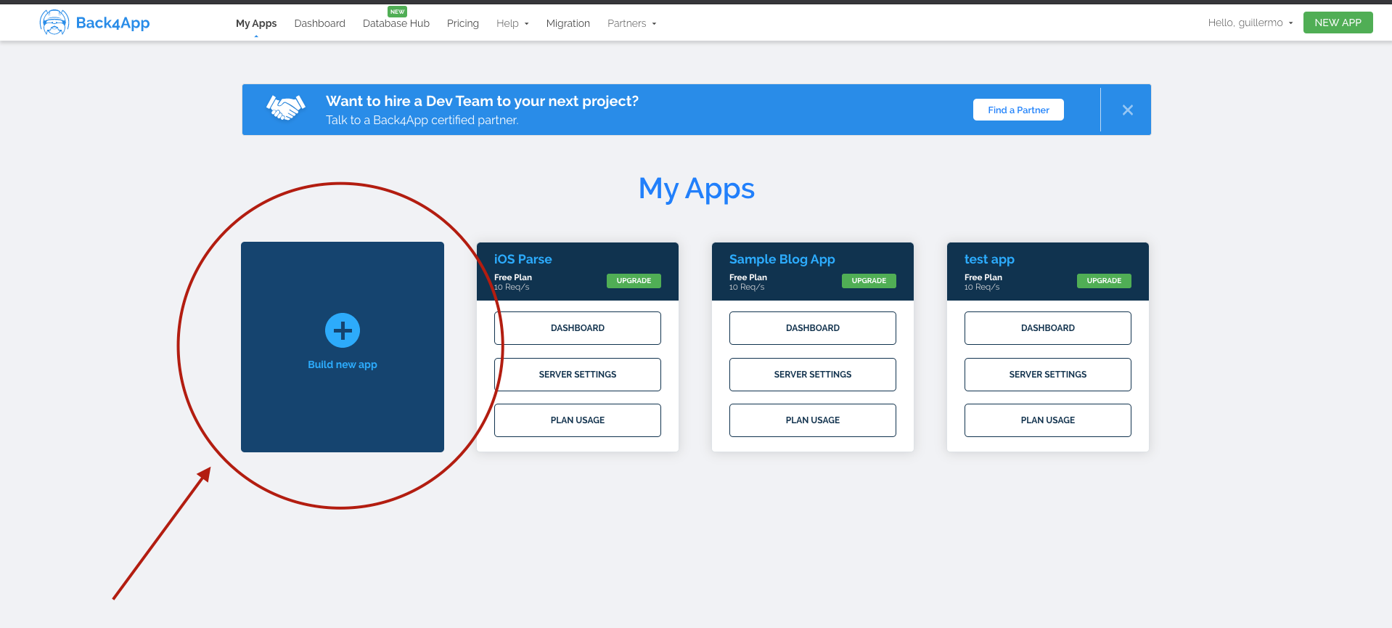This screenshot has height=628, width=1392.
Task: Open the My Apps tab
Action: [256, 23]
